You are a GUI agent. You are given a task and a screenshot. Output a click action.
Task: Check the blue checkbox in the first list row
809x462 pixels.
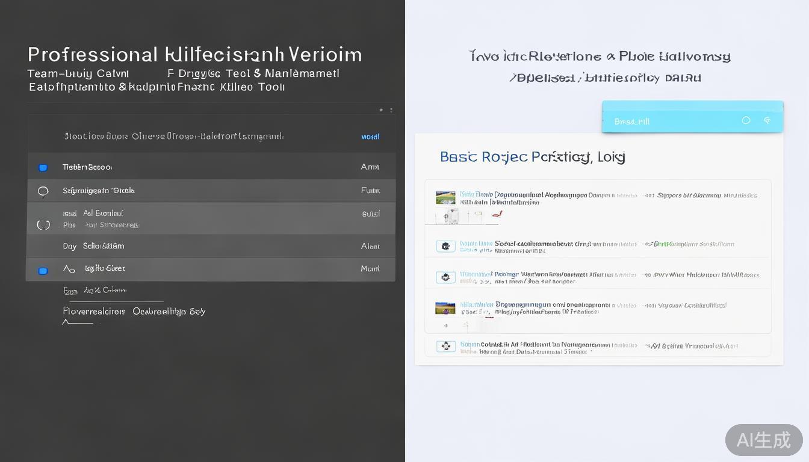click(43, 168)
